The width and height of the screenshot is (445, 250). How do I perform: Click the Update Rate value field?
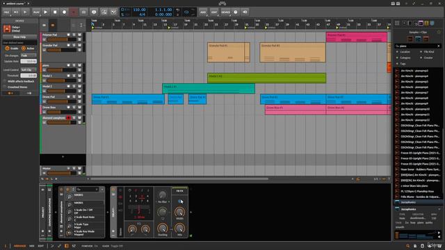[x=29, y=61]
